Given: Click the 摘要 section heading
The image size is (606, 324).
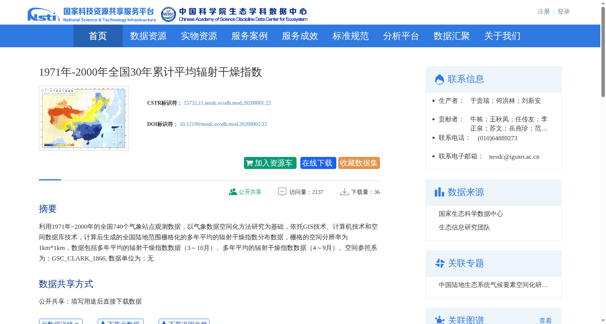Looking at the screenshot, I should 48,209.
